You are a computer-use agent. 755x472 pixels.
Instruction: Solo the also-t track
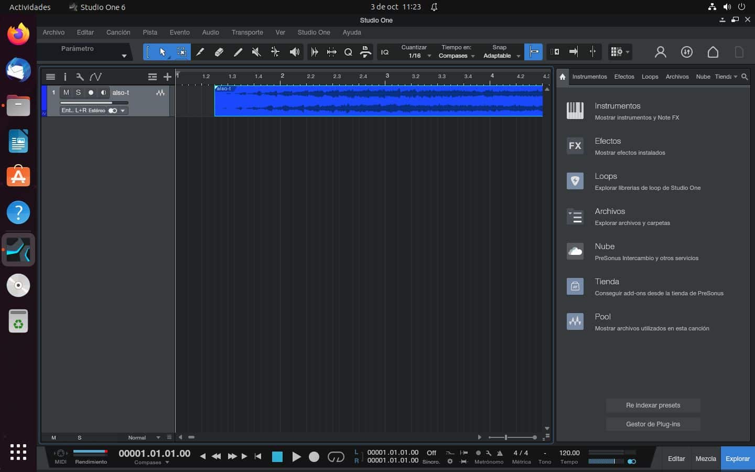78,93
